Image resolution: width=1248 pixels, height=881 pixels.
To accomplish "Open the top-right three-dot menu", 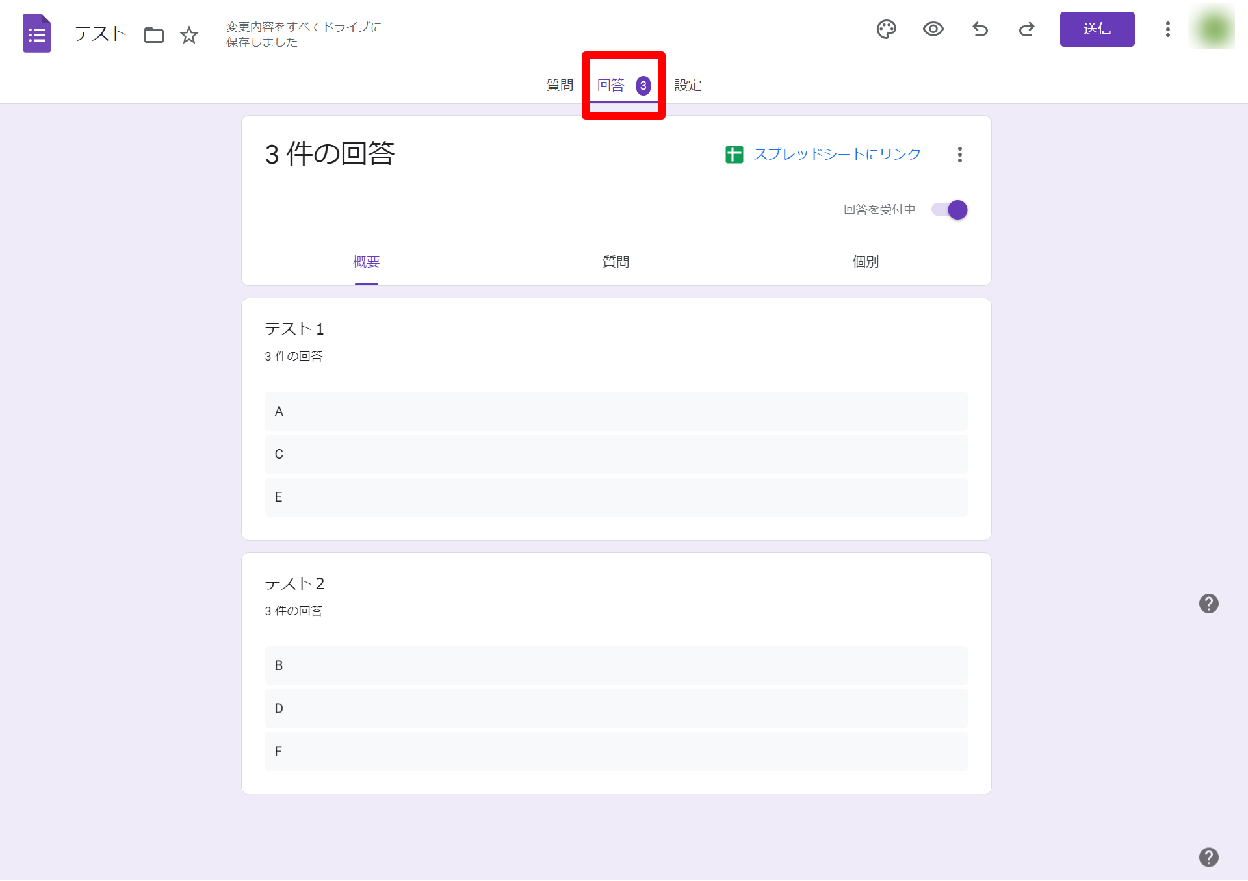I will [1167, 29].
